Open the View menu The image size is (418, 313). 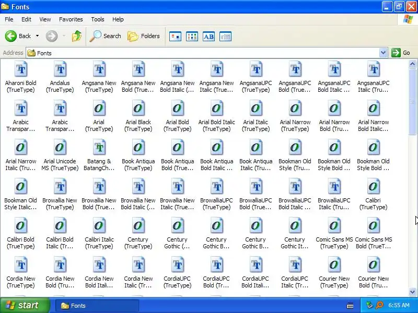click(45, 19)
